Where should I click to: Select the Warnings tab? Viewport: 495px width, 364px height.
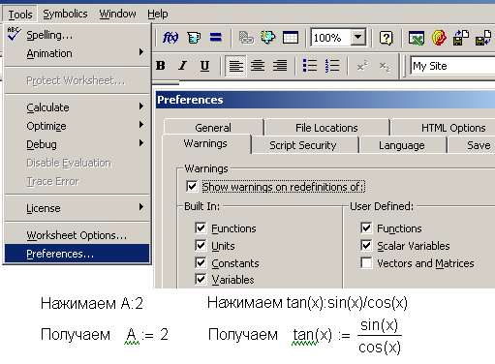click(x=205, y=143)
